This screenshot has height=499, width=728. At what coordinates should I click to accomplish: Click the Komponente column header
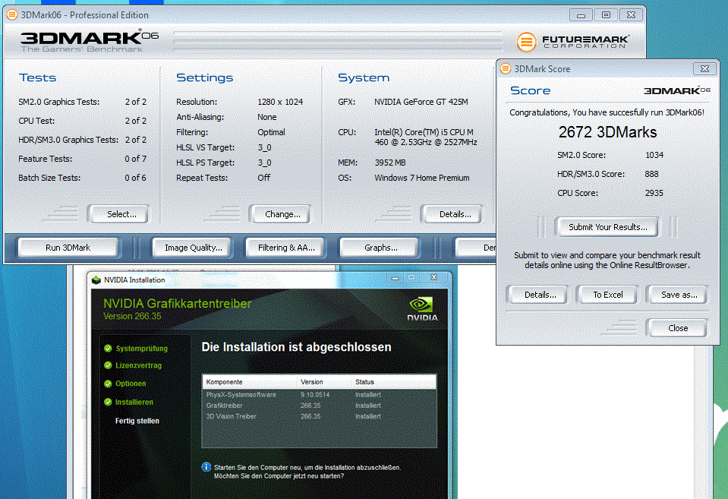pos(250,382)
